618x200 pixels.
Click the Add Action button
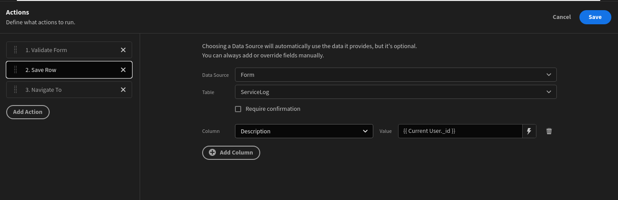28,112
